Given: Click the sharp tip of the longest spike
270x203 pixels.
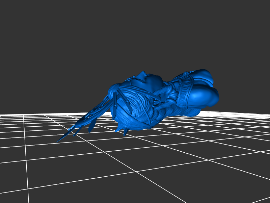Looking at the screenshot, I should pos(57,142).
